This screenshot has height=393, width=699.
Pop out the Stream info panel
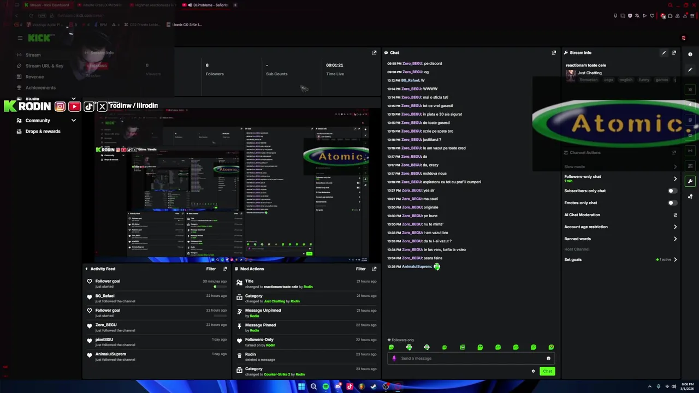tap(674, 53)
